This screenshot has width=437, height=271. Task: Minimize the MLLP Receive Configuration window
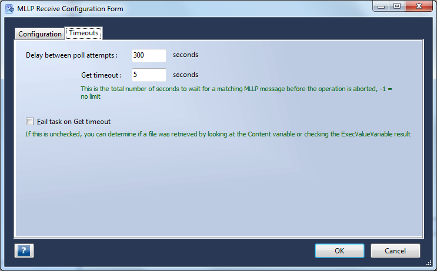tap(381, 6)
